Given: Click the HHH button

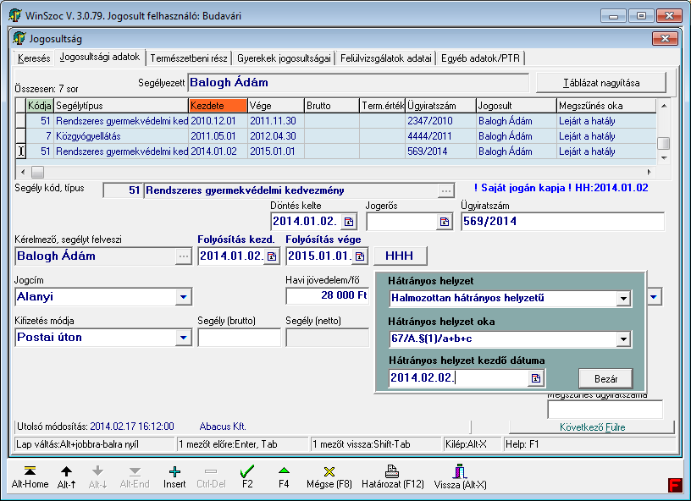Looking at the screenshot, I should click(400, 256).
